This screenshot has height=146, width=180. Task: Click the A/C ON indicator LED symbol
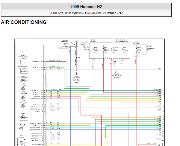pos(23,117)
